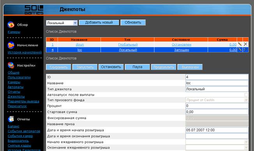This screenshot has height=151, width=254.
Task: Open Камеры link under Обзор
Action: click(x=14, y=32)
